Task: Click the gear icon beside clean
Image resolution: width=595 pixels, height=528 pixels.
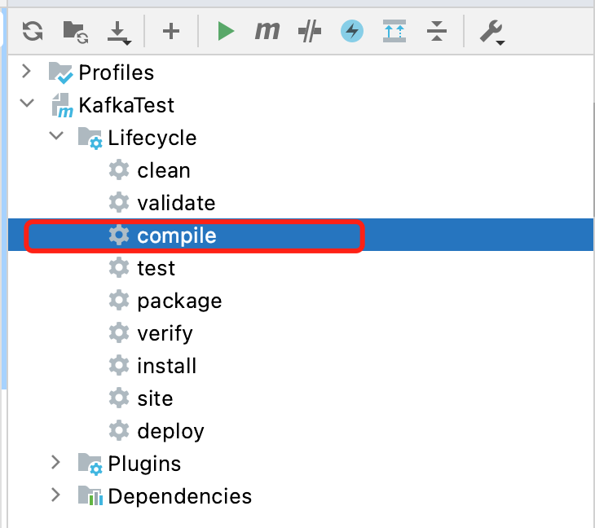Action: 119,169
